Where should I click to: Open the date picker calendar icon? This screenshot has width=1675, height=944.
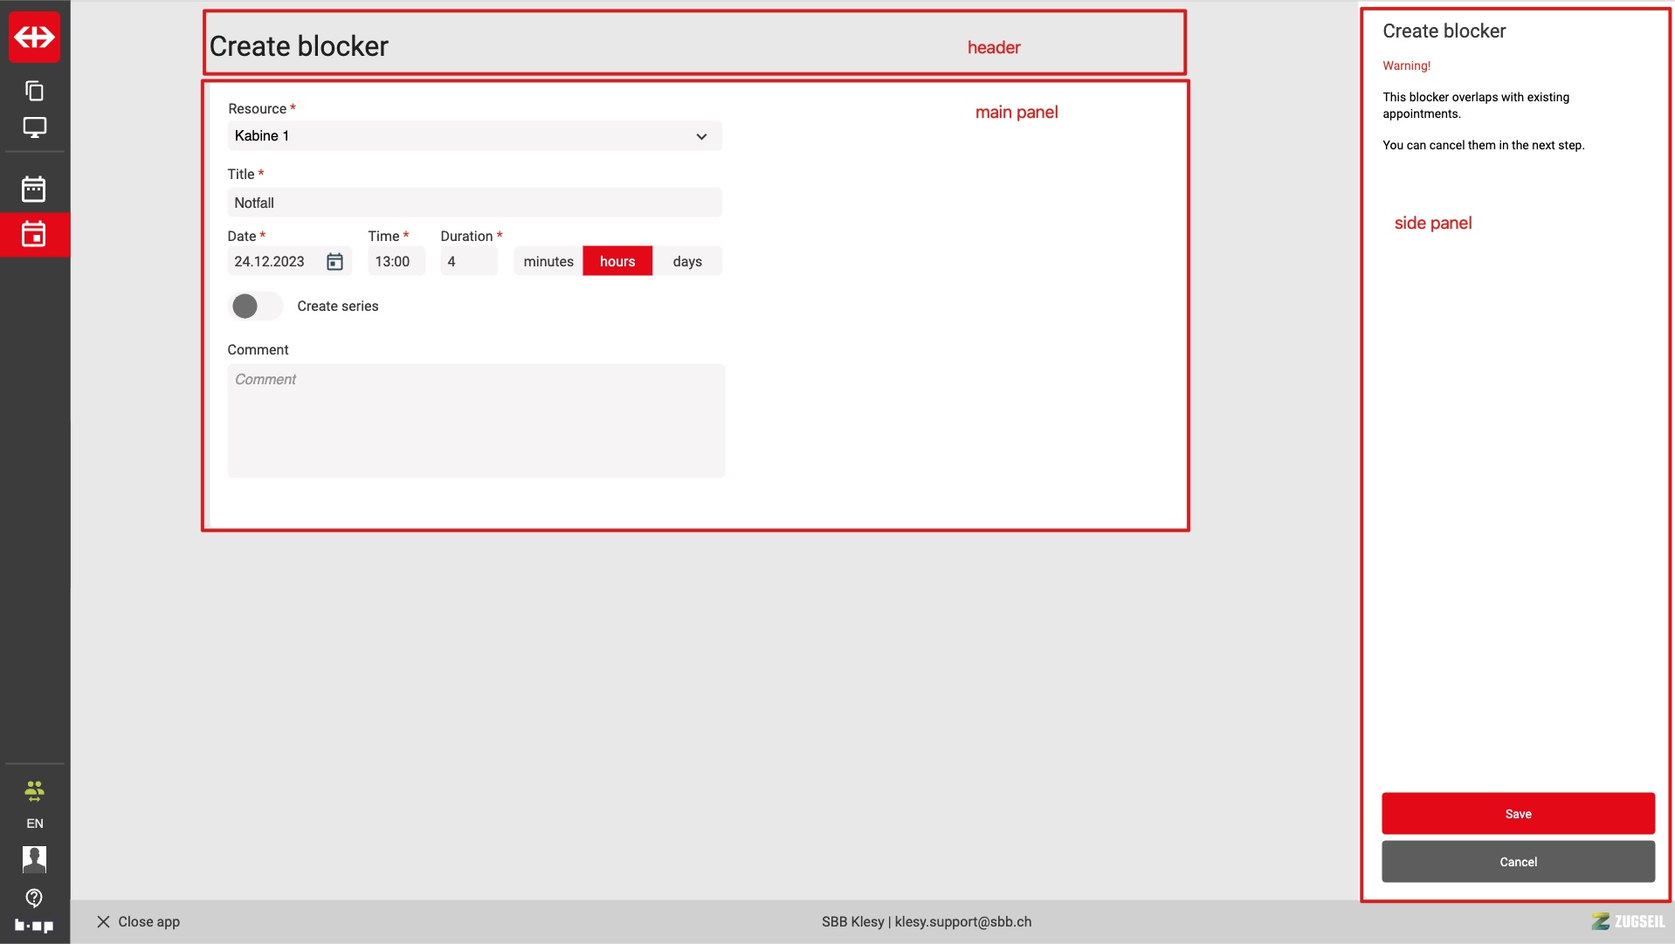[x=334, y=262]
